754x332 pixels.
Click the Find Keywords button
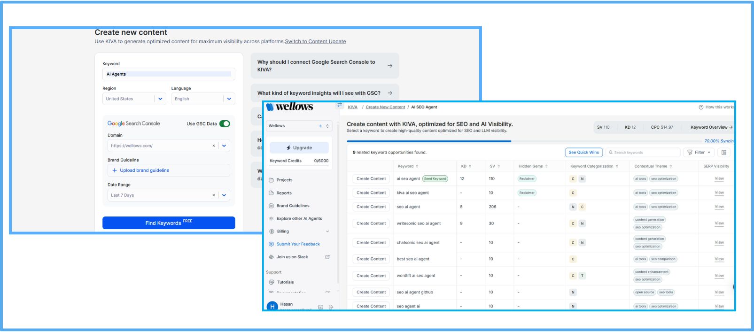click(169, 223)
